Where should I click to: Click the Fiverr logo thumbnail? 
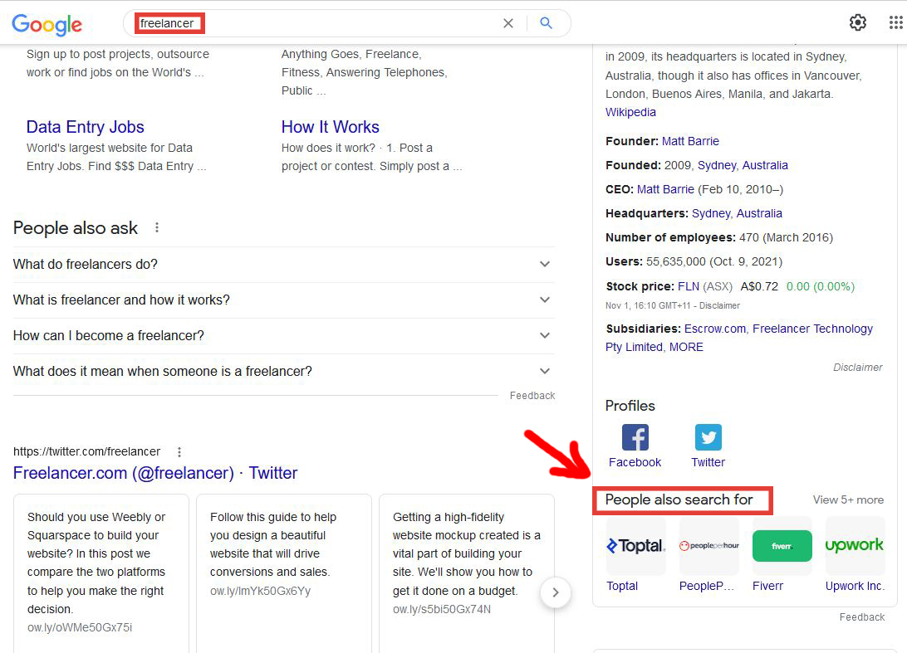(x=782, y=545)
